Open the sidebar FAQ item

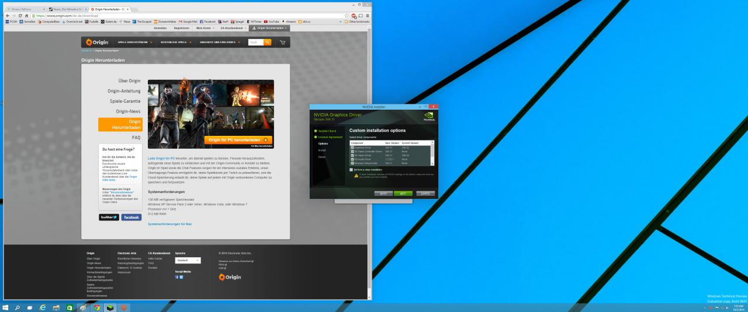(136, 138)
